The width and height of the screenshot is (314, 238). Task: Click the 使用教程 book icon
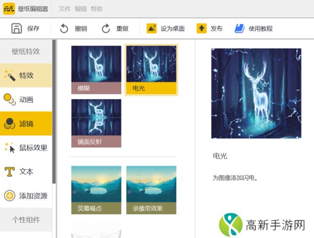tap(240, 28)
